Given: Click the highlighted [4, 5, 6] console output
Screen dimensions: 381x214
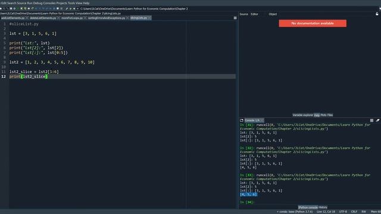Looking at the screenshot, I should [248, 194].
